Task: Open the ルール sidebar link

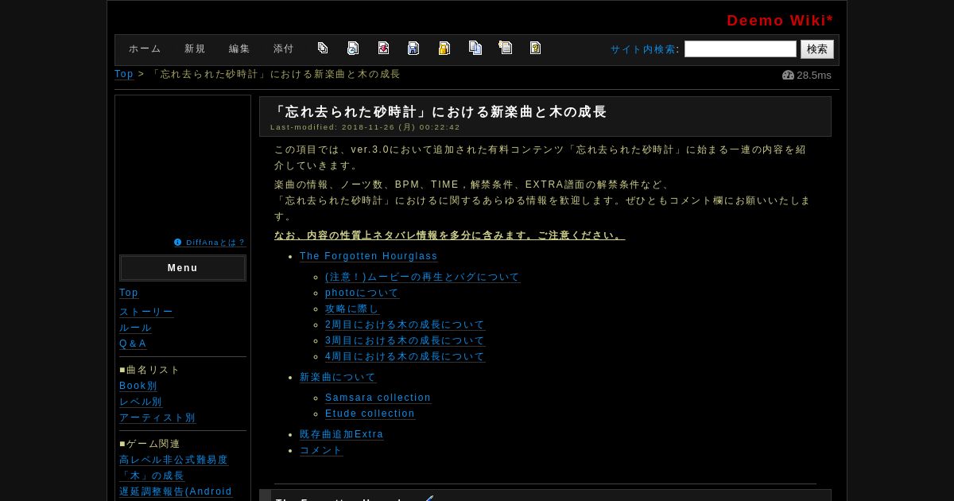Action: pyautogui.click(x=135, y=328)
